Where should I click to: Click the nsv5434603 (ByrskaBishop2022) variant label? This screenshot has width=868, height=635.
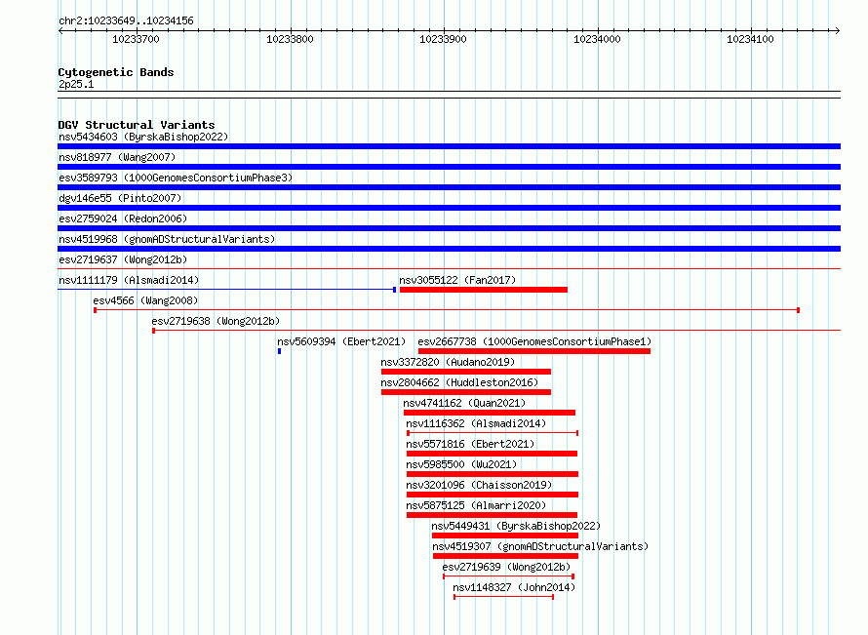coord(143,137)
